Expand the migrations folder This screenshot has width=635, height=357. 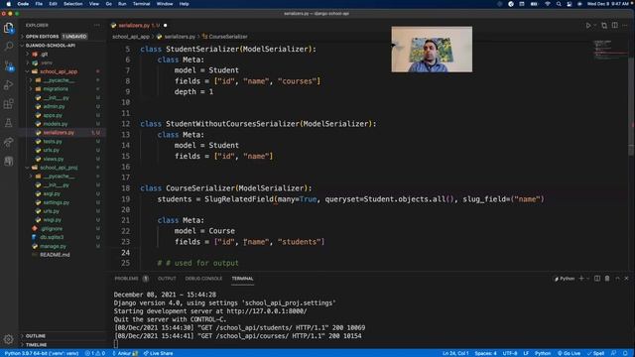[56, 89]
